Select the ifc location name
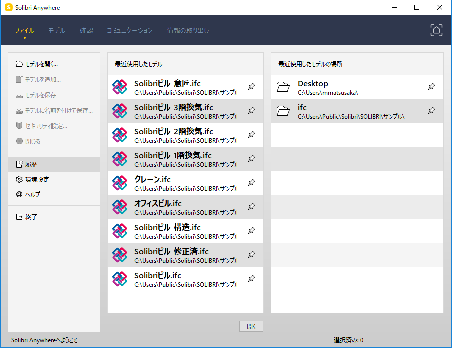 302,107
